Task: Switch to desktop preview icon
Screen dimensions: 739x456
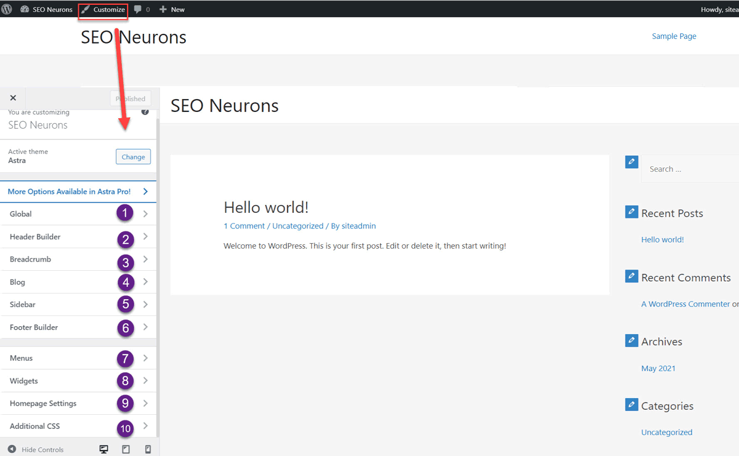Action: click(x=104, y=449)
